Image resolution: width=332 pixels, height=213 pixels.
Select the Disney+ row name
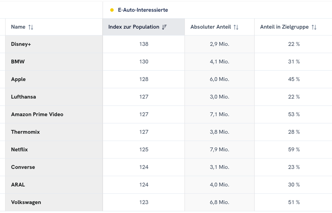pos(21,44)
